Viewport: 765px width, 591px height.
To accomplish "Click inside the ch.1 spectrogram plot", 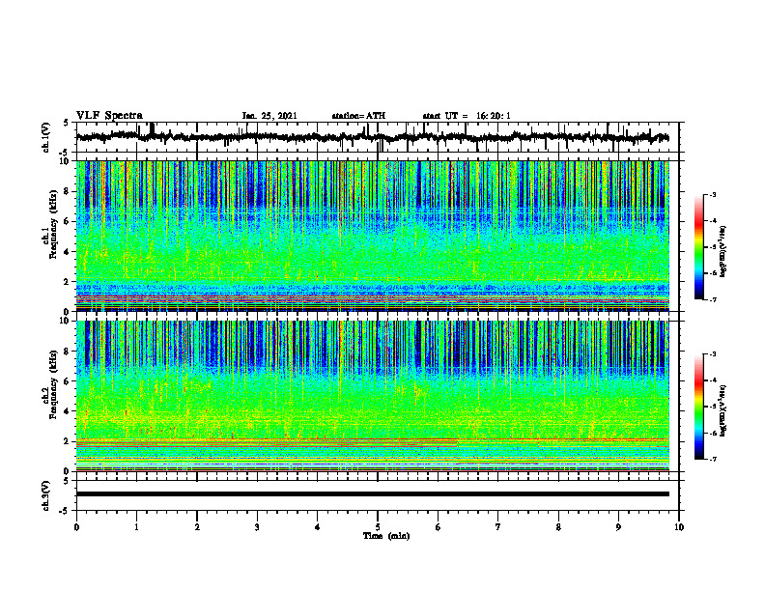I will (x=372, y=236).
